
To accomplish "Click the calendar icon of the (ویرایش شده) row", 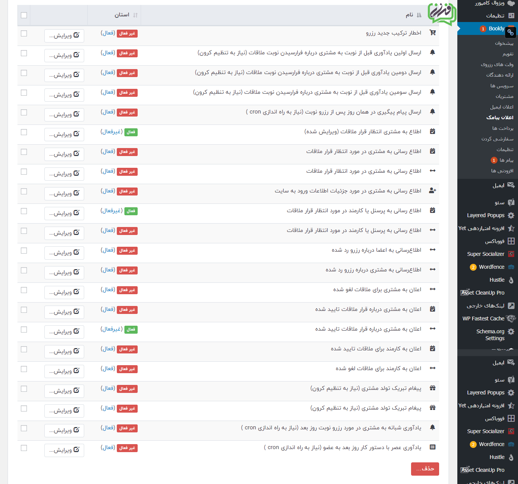I will pyautogui.click(x=432, y=131).
